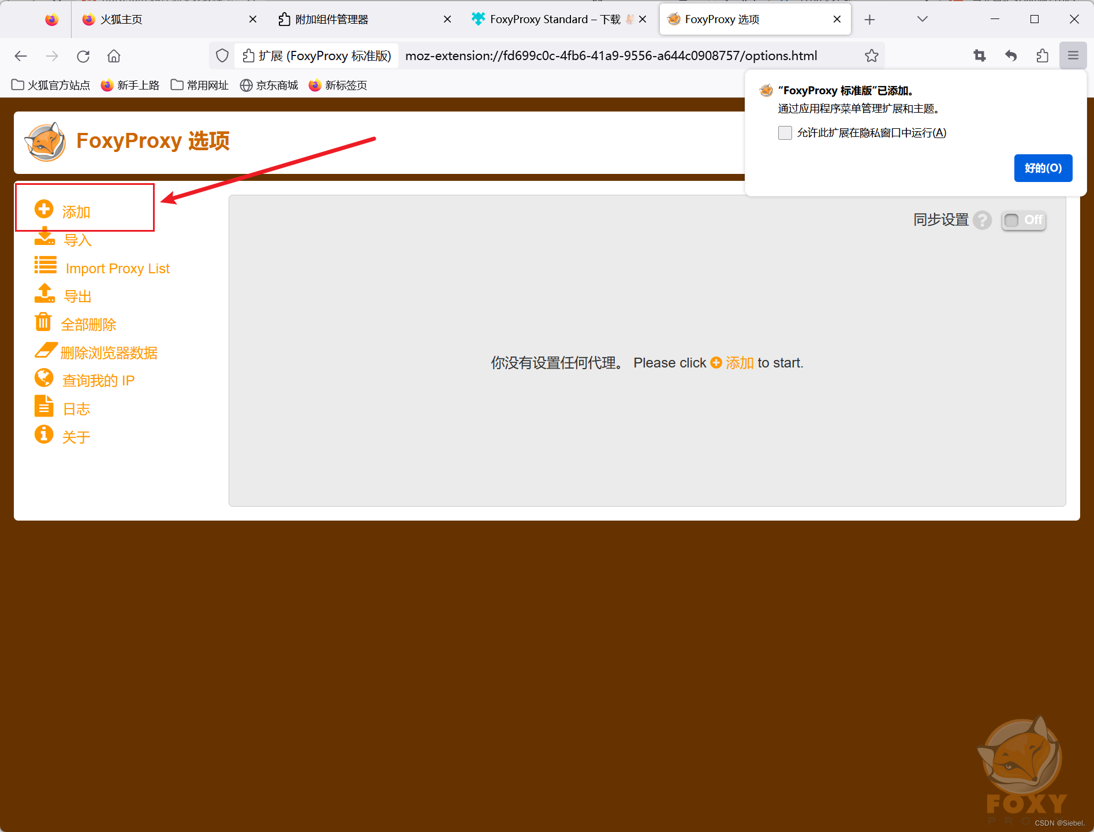The image size is (1094, 832).
Task: Close the FoxyProxy Standard download tab
Action: [x=643, y=20]
